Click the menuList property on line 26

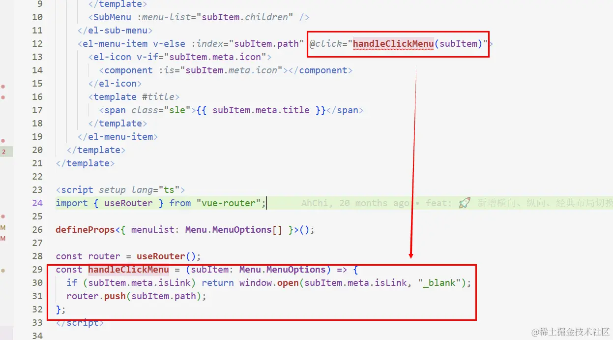pyautogui.click(x=153, y=230)
